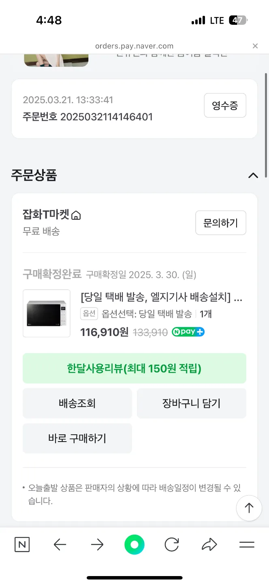
Task: Tap 문의하기 to contact seller
Action: click(x=221, y=223)
